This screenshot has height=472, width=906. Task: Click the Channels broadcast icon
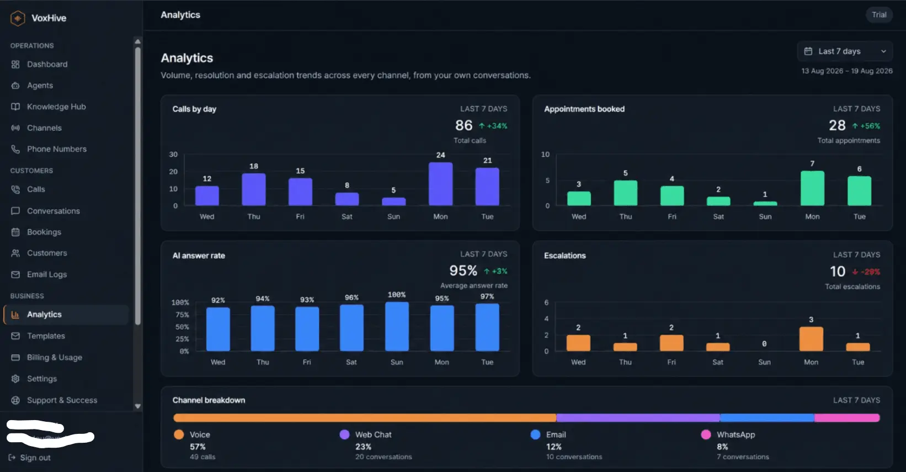pyautogui.click(x=15, y=128)
